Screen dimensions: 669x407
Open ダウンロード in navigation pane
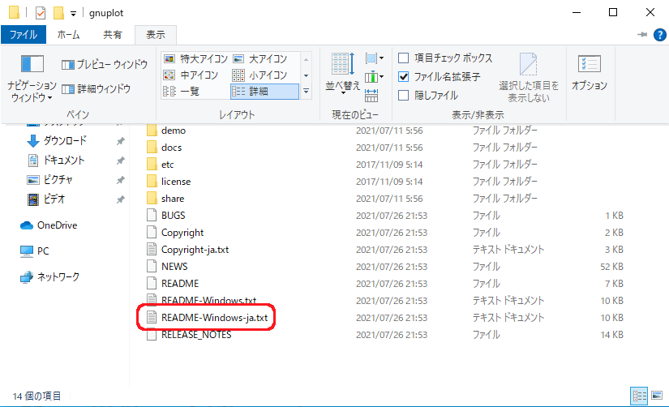point(63,140)
